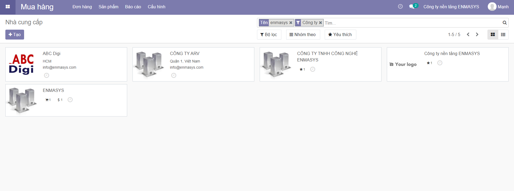Go to next page of vendors

pyautogui.click(x=477, y=34)
